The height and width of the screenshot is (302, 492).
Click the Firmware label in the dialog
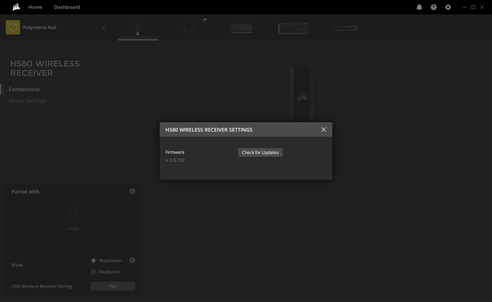tap(175, 152)
